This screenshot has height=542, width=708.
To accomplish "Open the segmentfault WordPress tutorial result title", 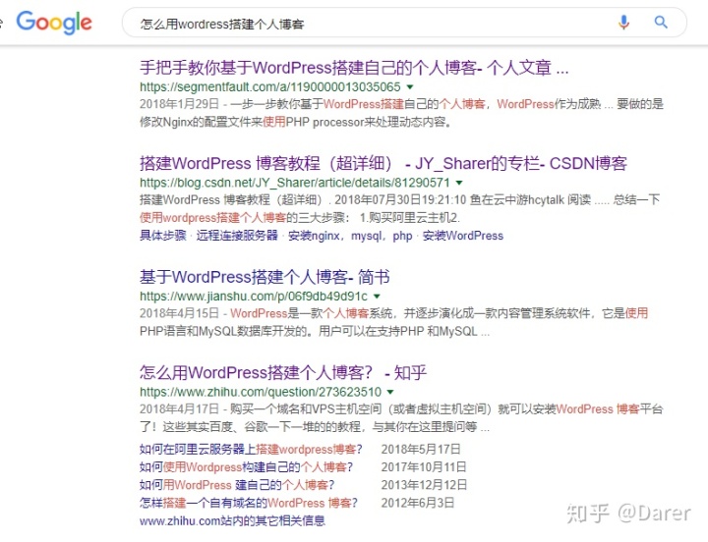I will (x=354, y=68).
